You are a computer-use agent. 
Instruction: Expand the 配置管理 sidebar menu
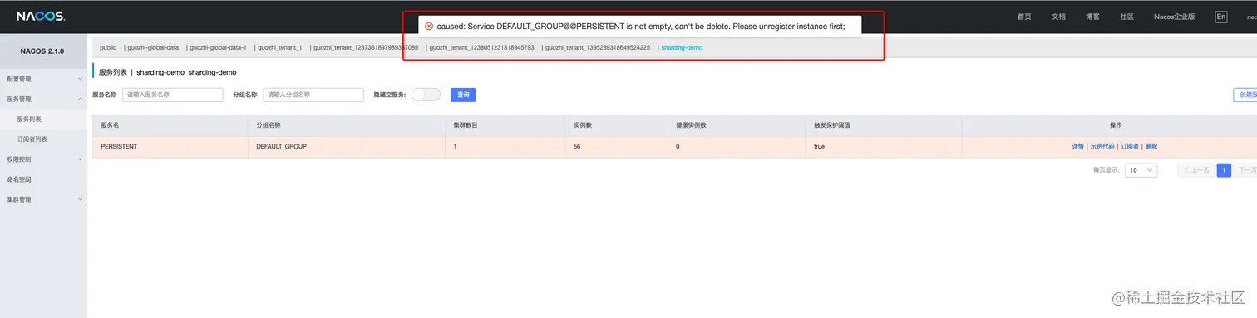(43, 79)
